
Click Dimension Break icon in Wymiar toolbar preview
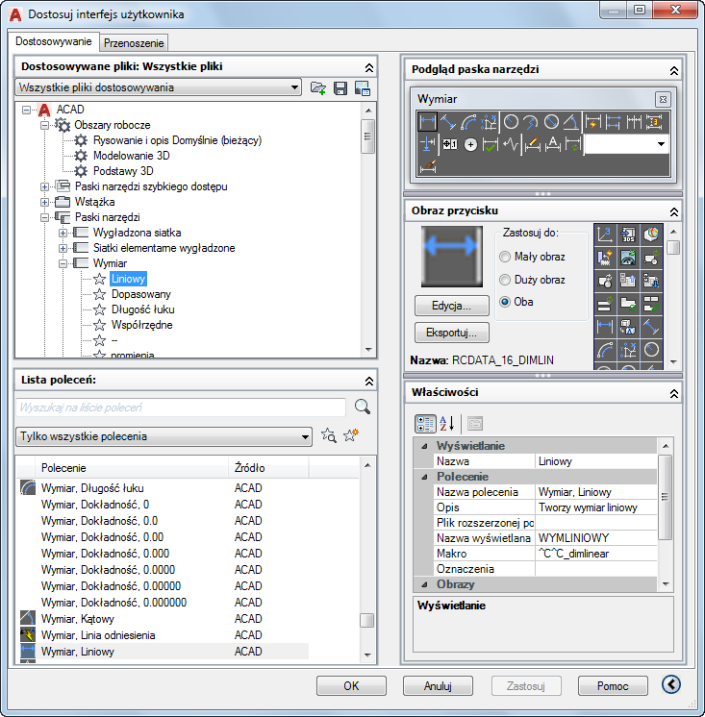[427, 144]
